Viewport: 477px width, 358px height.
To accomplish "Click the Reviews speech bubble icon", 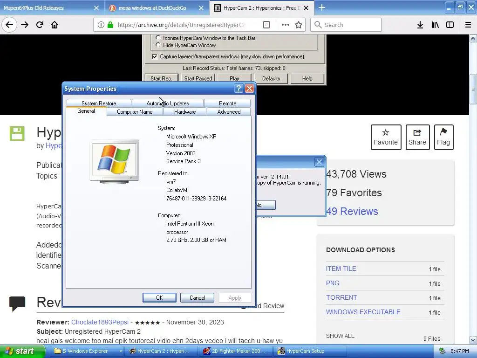I will click(17, 303).
